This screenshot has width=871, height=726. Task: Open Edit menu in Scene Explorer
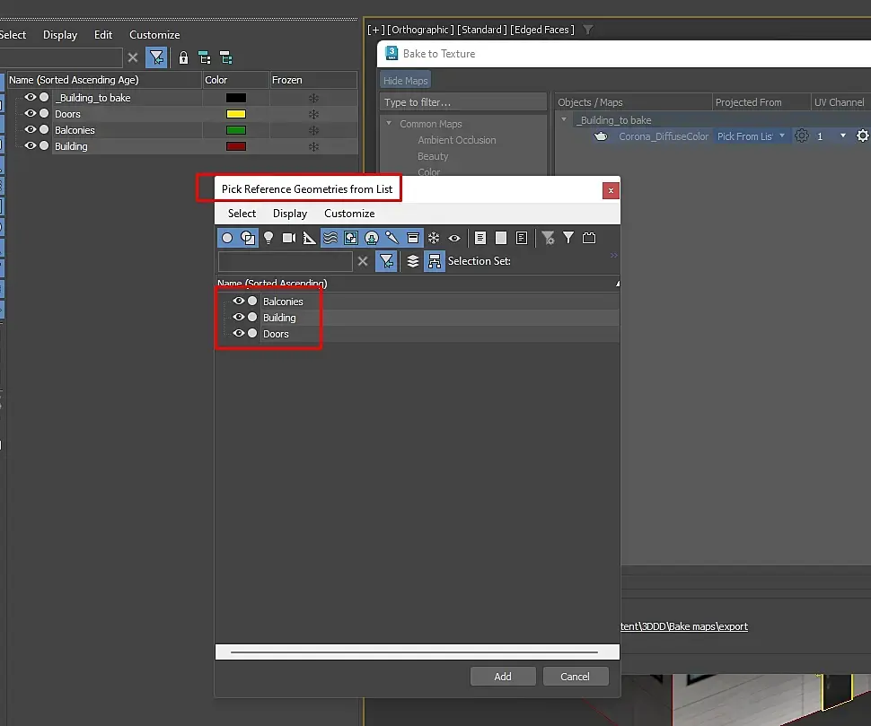[103, 35]
